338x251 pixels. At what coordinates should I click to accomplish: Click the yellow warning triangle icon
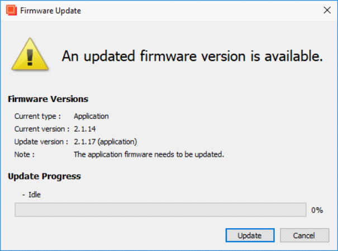[x=30, y=55]
